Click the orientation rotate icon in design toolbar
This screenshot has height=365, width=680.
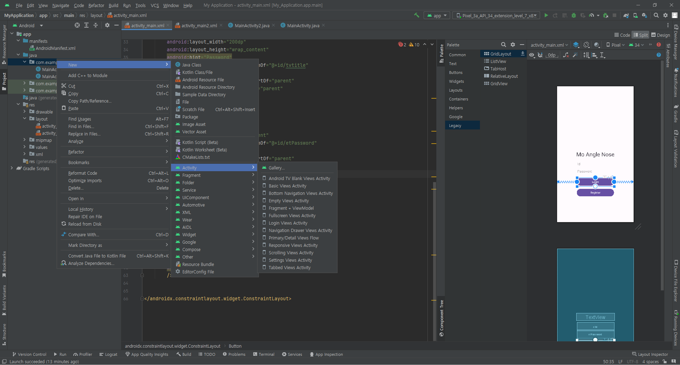(x=586, y=45)
